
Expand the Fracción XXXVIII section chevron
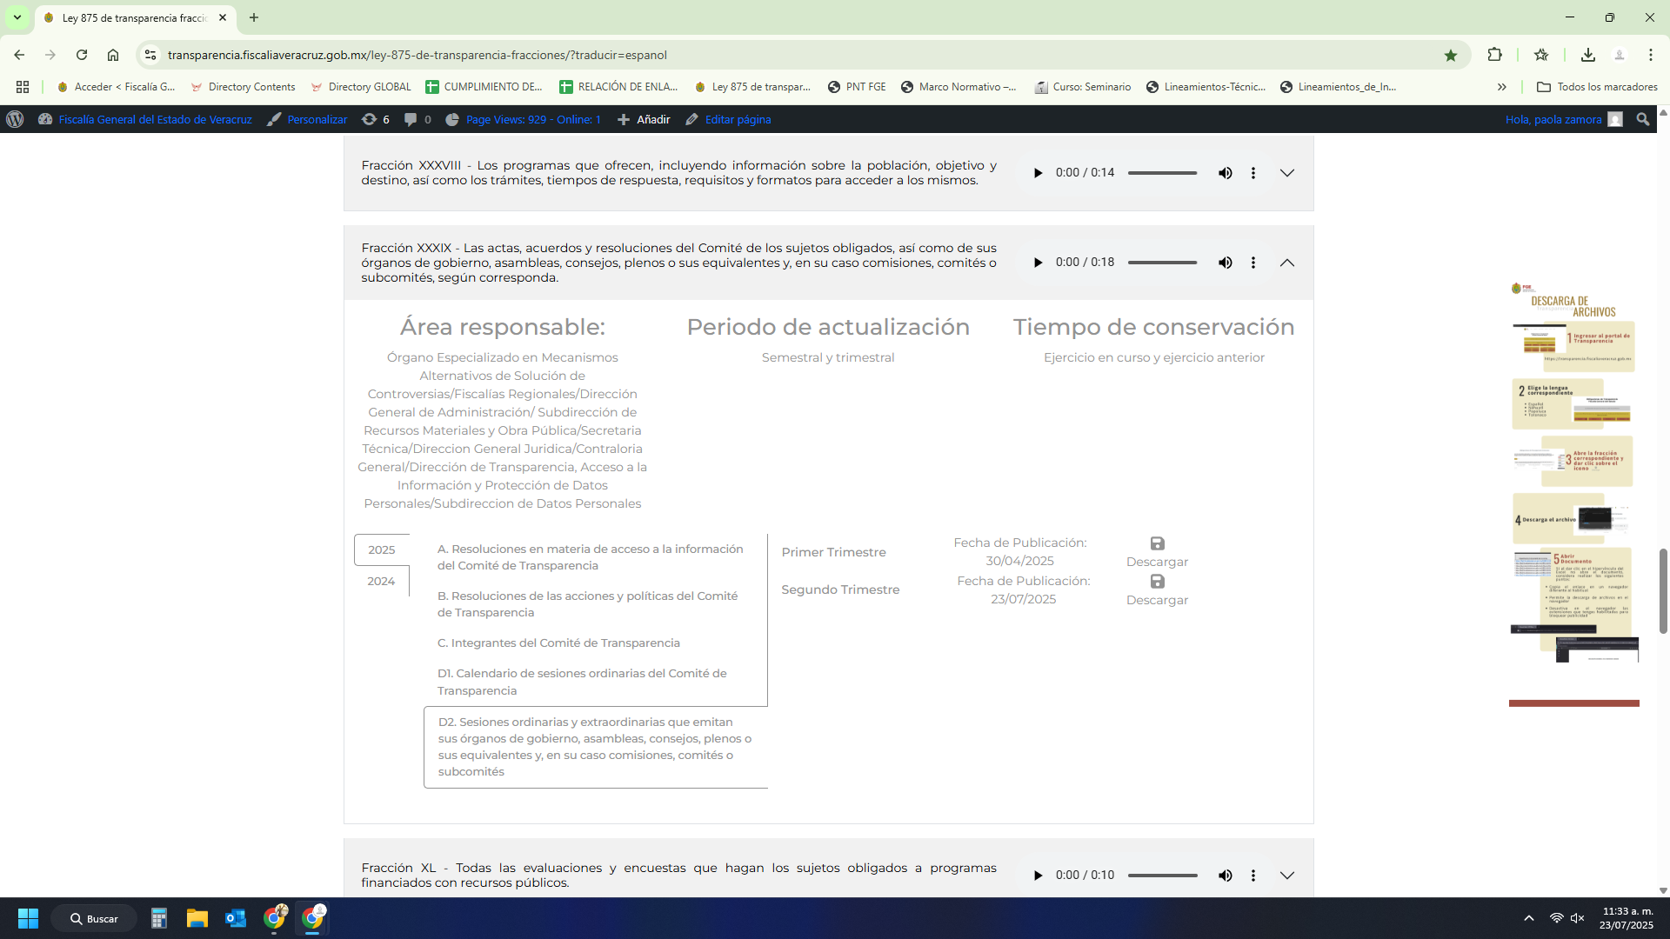(1287, 173)
